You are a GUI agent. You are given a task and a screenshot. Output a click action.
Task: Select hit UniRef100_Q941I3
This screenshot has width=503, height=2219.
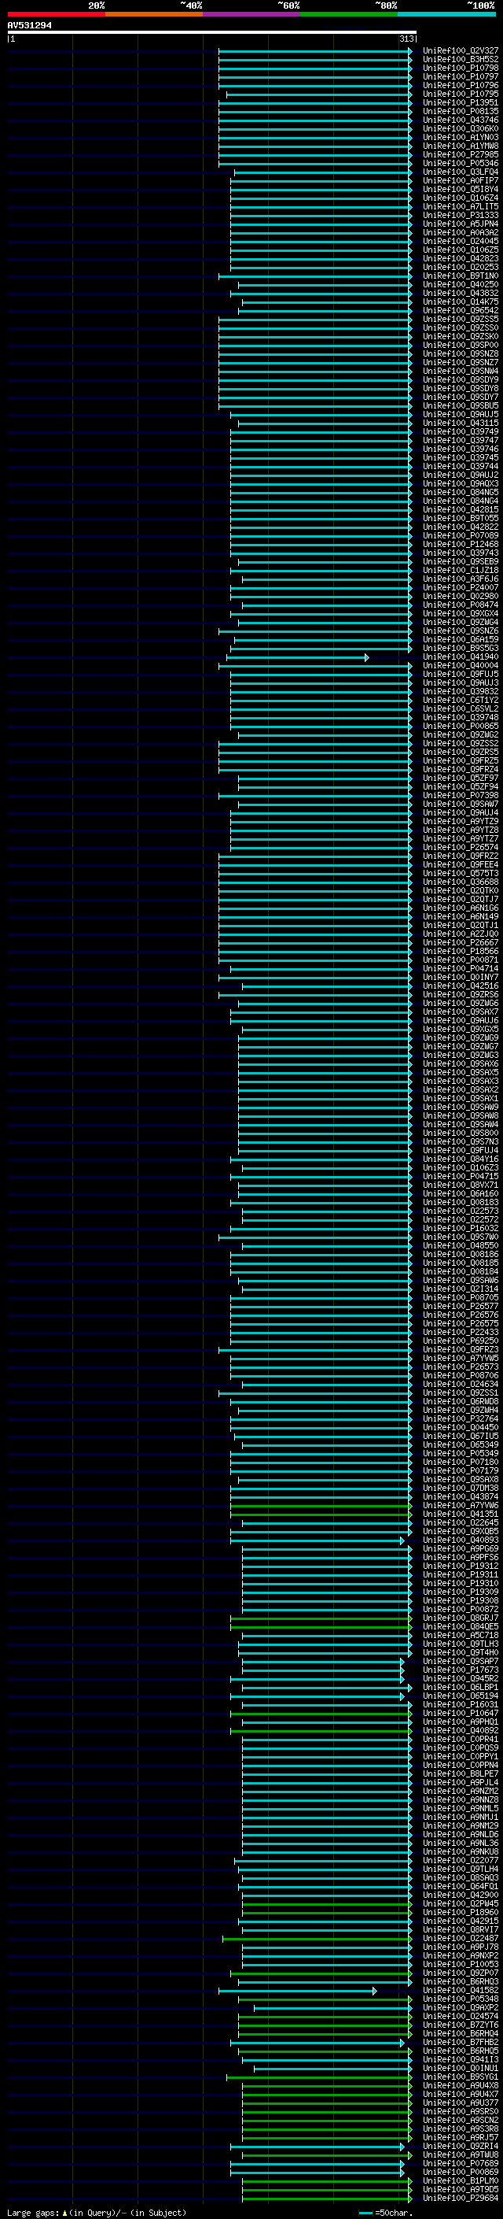point(461,2058)
